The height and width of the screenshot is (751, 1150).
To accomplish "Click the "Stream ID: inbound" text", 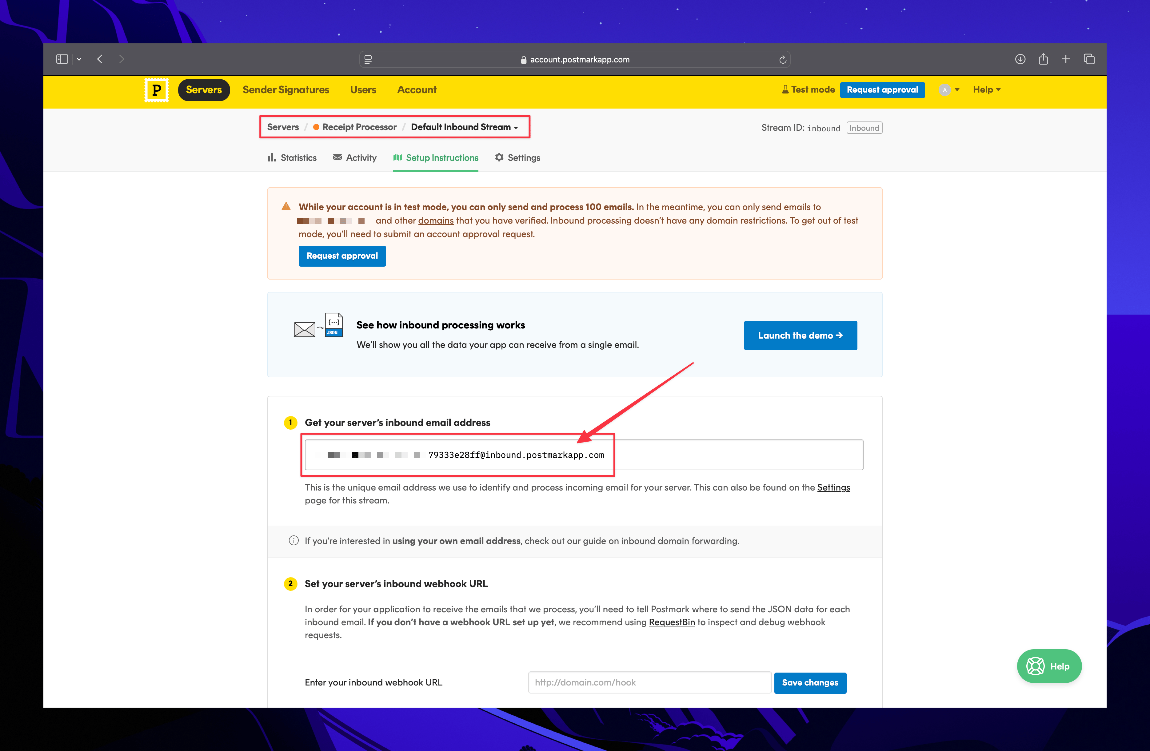I will tap(800, 128).
